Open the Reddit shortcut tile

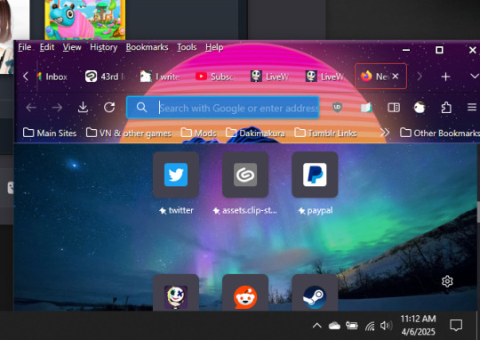coord(245,293)
